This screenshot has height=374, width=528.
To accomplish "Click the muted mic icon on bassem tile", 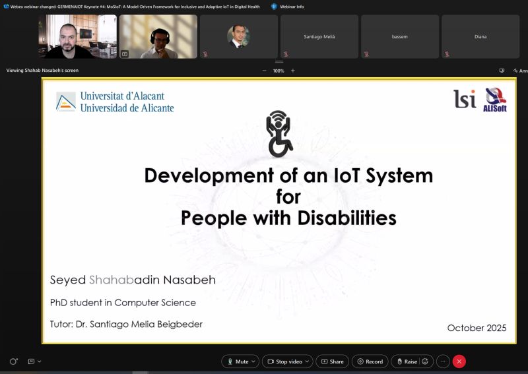I will click(366, 54).
